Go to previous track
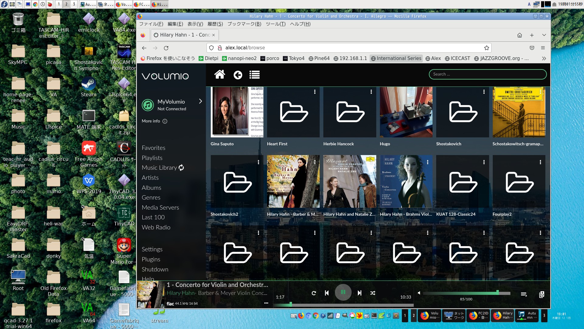 tap(327, 293)
